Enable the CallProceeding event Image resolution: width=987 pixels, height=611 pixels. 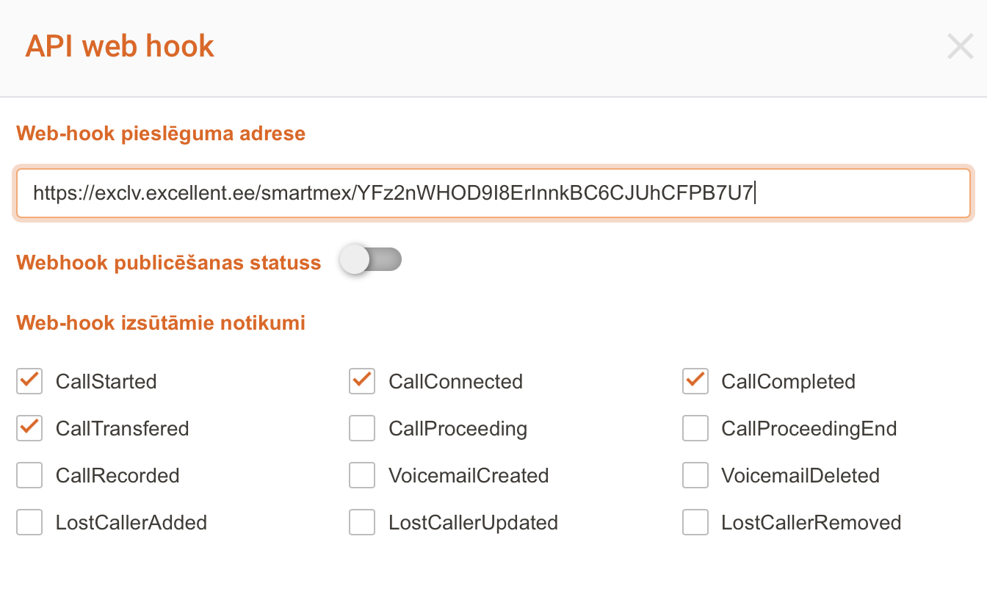click(x=362, y=429)
